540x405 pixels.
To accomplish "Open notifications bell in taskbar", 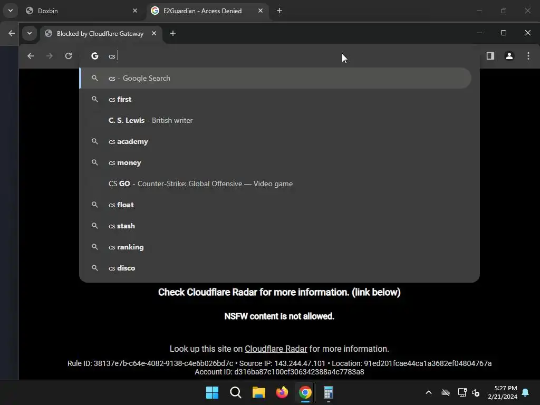I will [526, 392].
